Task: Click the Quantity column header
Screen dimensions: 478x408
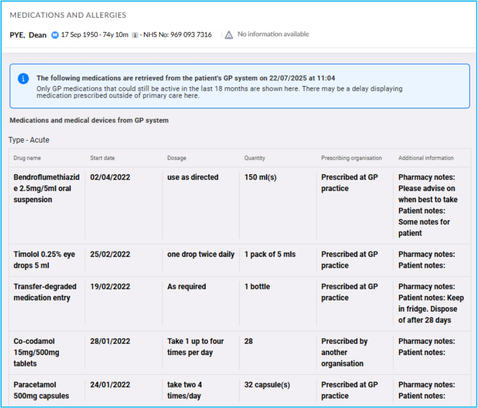Action: 255,158
